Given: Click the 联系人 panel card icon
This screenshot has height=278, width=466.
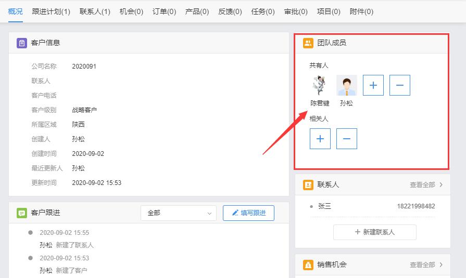Looking at the screenshot, I should [x=308, y=185].
